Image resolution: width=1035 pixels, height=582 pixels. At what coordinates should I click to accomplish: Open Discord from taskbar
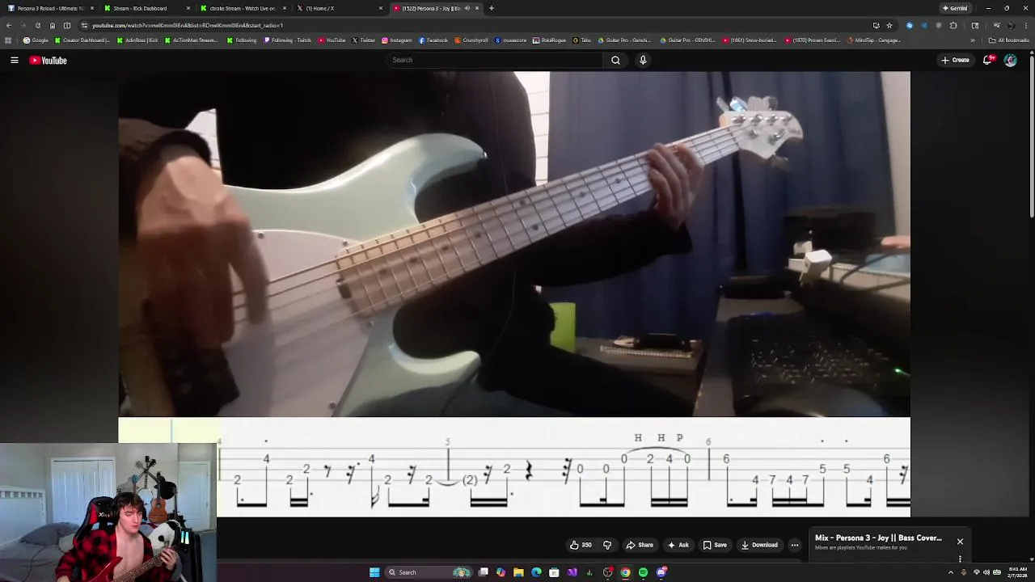pos(661,572)
